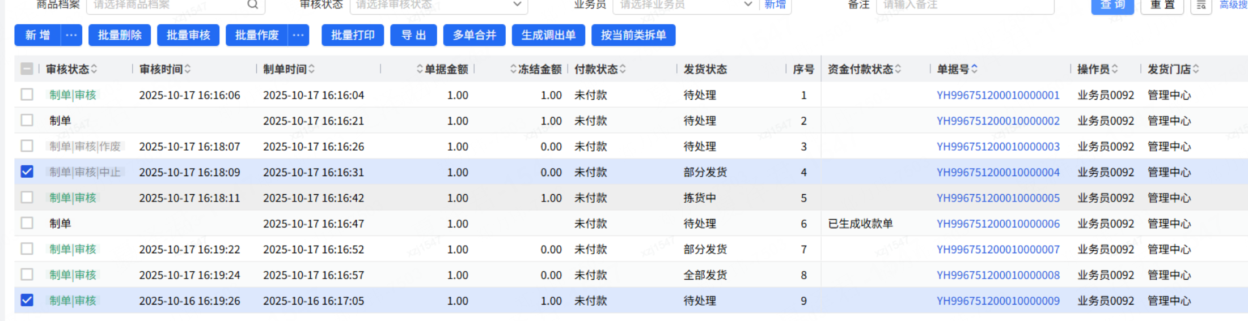
Task: Click 批量作废 (batch void) button
Action: pos(257,35)
